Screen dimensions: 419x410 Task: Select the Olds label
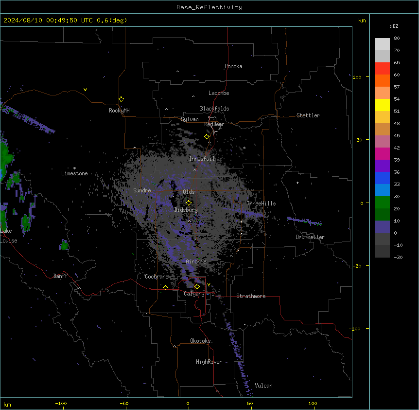click(x=189, y=192)
